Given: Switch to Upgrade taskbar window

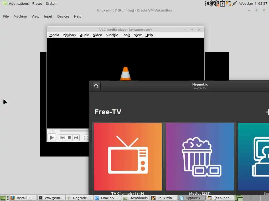Looking at the screenshot, I should (79, 198).
